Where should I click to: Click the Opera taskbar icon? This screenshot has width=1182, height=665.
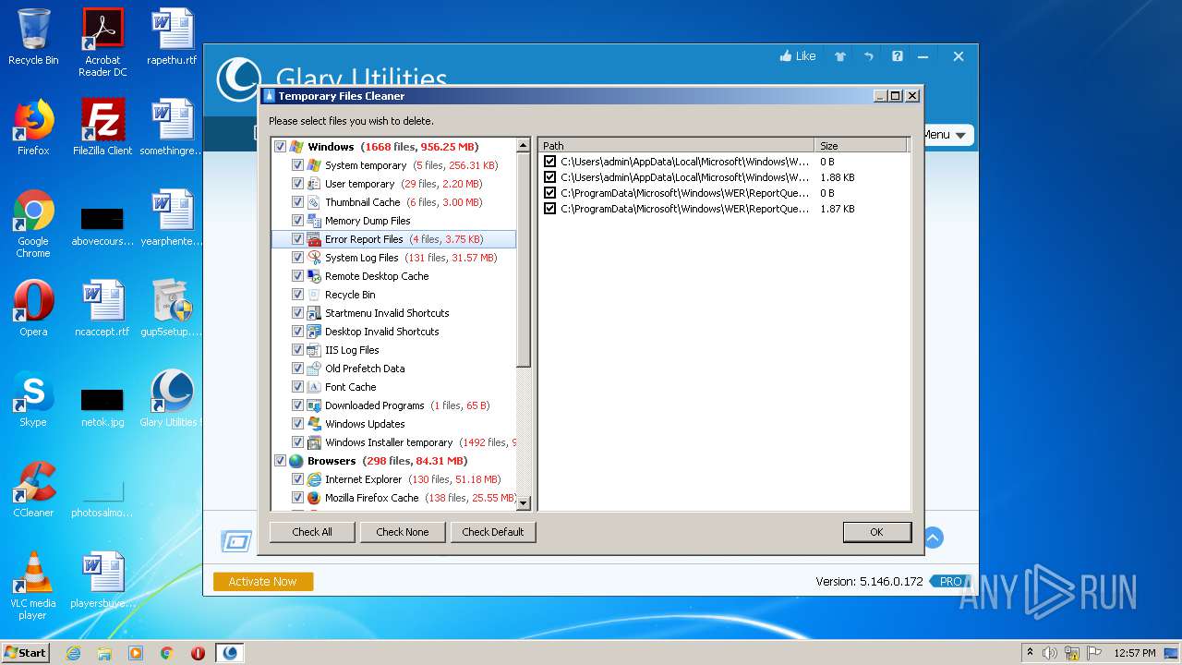198,653
